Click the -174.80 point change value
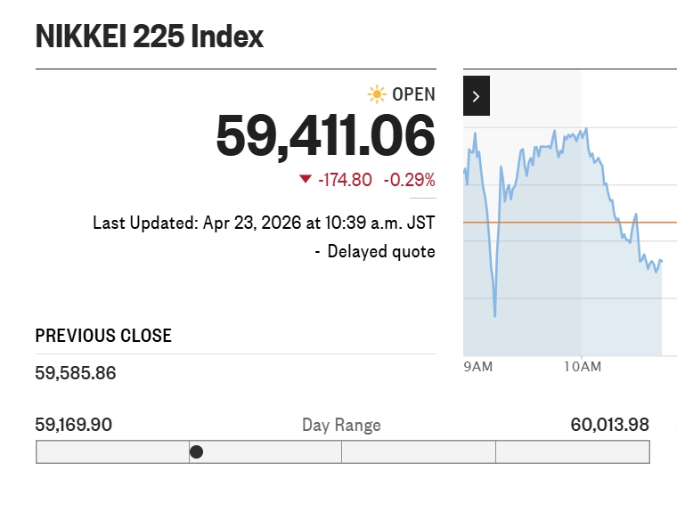 coord(345,180)
